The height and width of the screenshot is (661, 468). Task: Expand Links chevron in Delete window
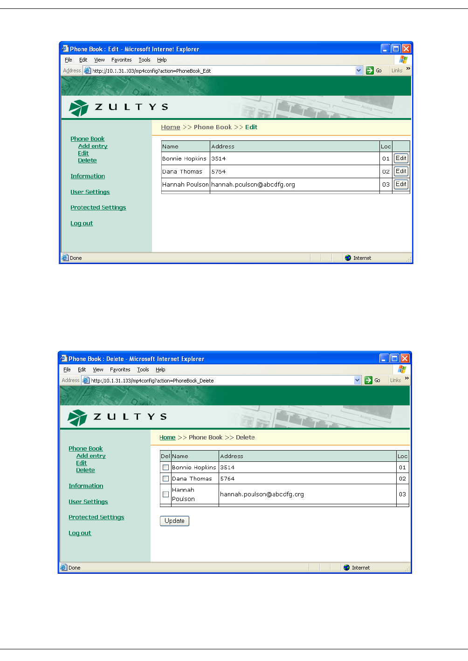point(407,378)
